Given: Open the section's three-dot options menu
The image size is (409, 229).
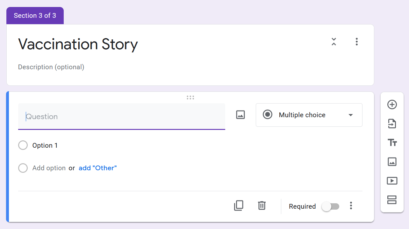Looking at the screenshot, I should coord(356,42).
